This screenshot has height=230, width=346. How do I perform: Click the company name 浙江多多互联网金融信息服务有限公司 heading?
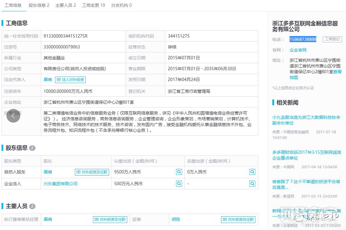(x=305, y=26)
